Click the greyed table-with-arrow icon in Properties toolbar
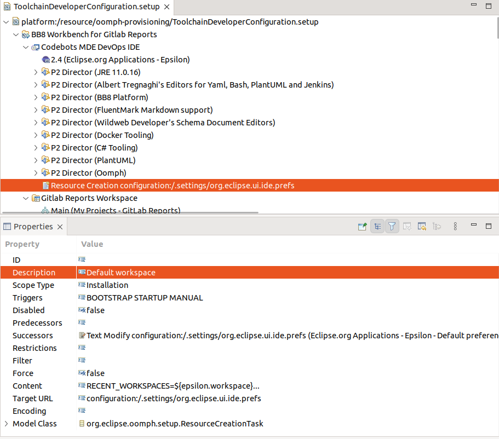This screenshot has width=499, height=439. [x=407, y=227]
